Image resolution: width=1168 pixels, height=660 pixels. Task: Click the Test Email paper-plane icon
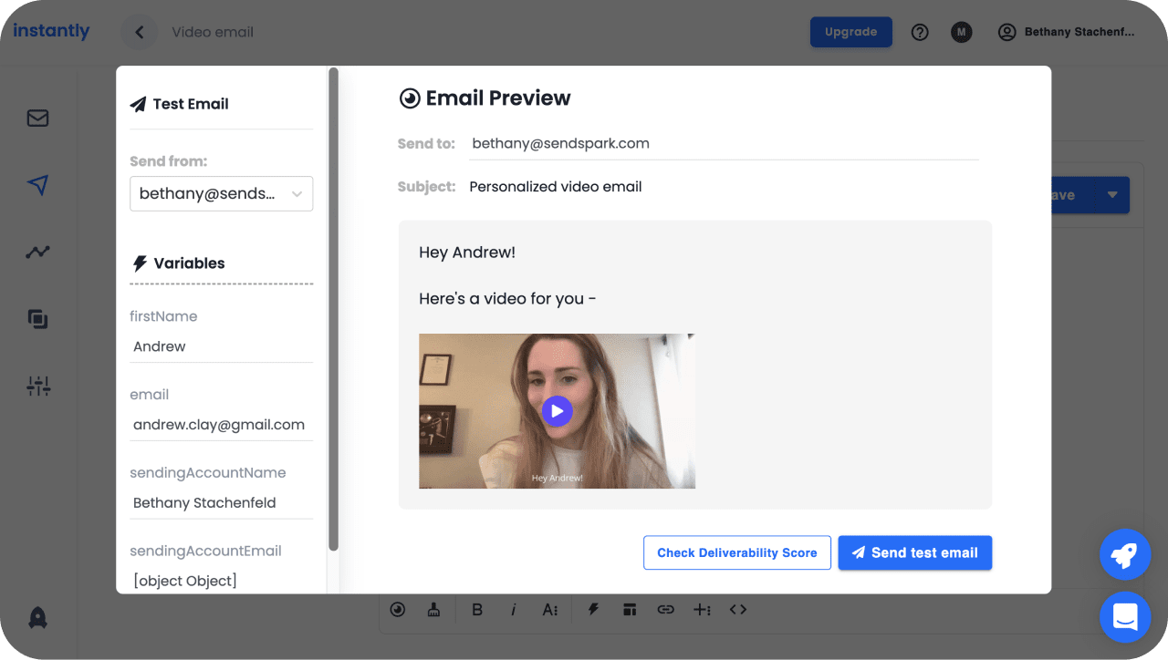pyautogui.click(x=139, y=104)
